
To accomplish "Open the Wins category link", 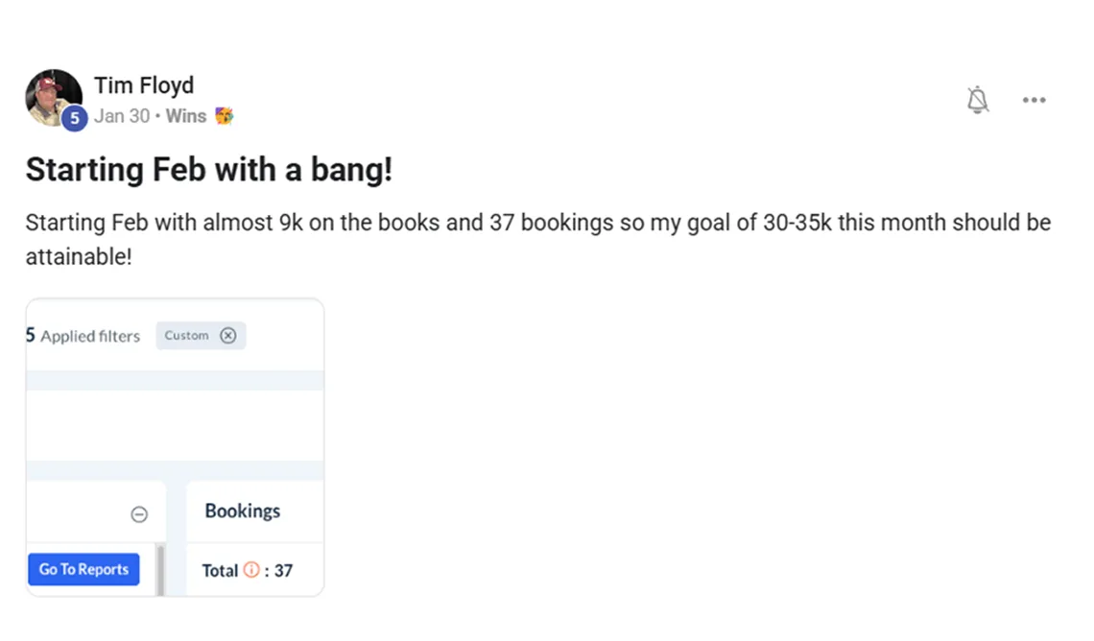I will (x=185, y=116).
